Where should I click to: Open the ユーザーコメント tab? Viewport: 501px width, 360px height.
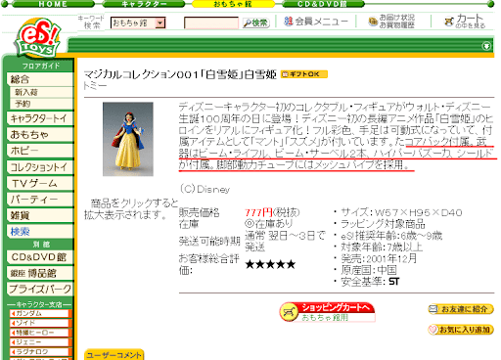coord(114,355)
